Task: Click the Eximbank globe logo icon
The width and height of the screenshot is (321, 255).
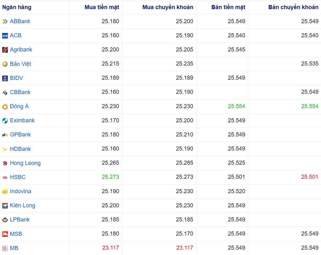Action: coord(5,120)
